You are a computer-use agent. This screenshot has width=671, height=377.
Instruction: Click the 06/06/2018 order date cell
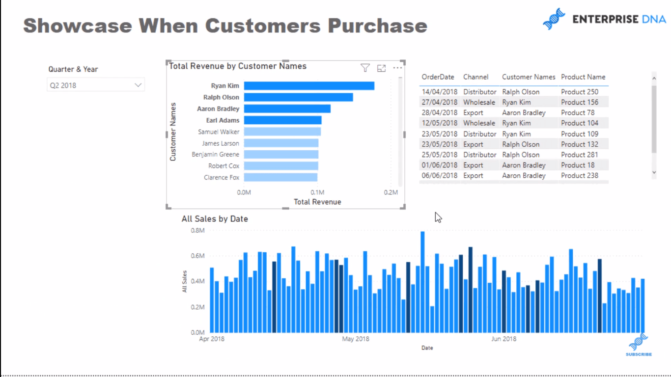[440, 175]
